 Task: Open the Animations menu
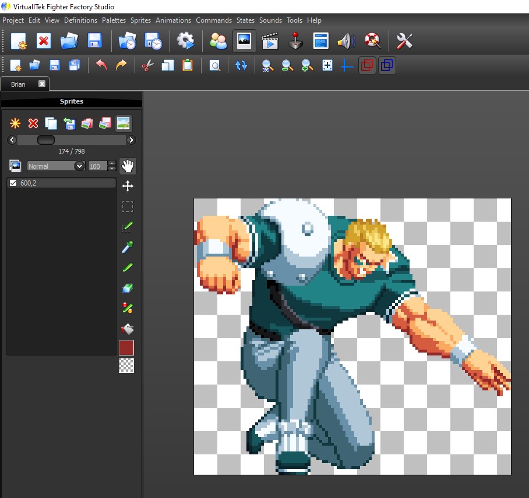[x=173, y=20]
